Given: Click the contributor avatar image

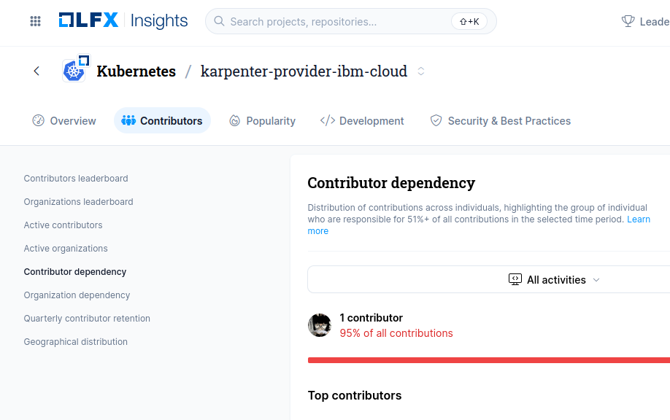Looking at the screenshot, I should point(320,325).
